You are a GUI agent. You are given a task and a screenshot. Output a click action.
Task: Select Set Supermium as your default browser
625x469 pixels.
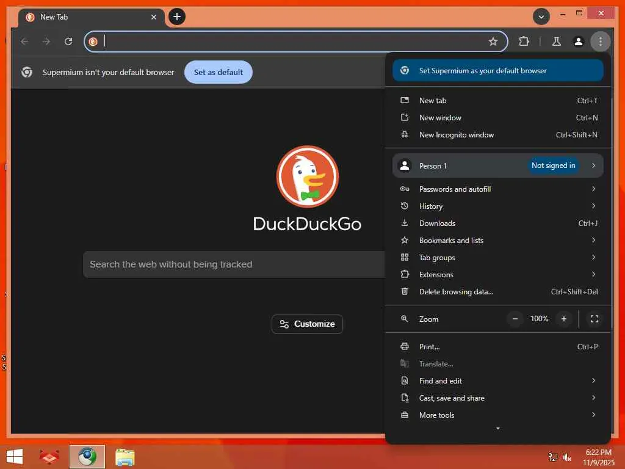click(x=498, y=71)
